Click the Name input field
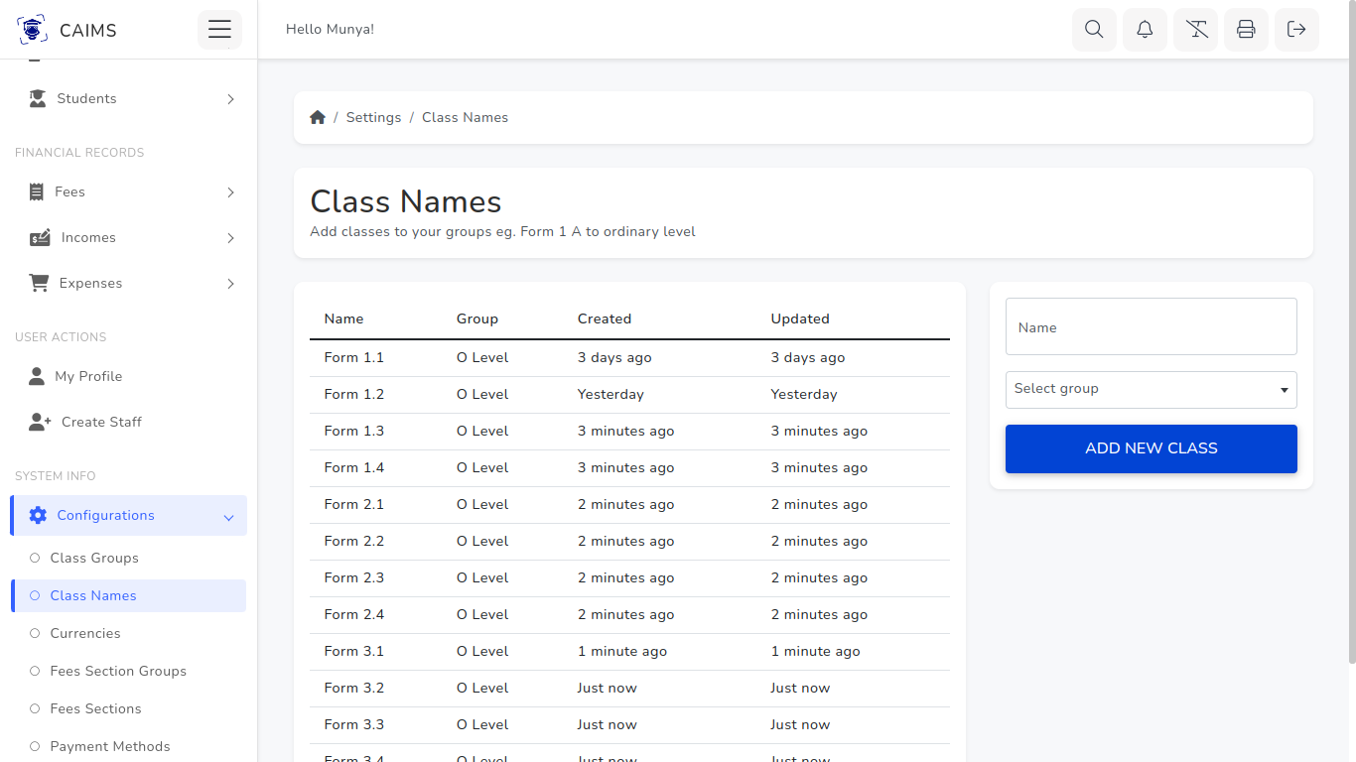 coord(1152,326)
